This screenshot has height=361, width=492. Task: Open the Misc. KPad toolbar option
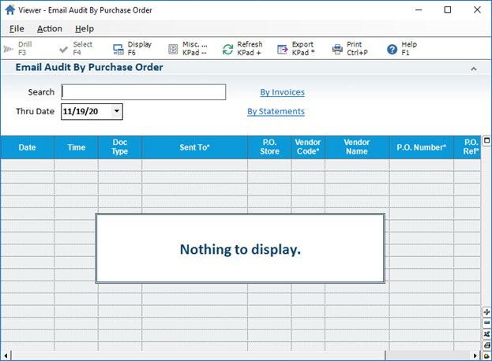pyautogui.click(x=173, y=49)
